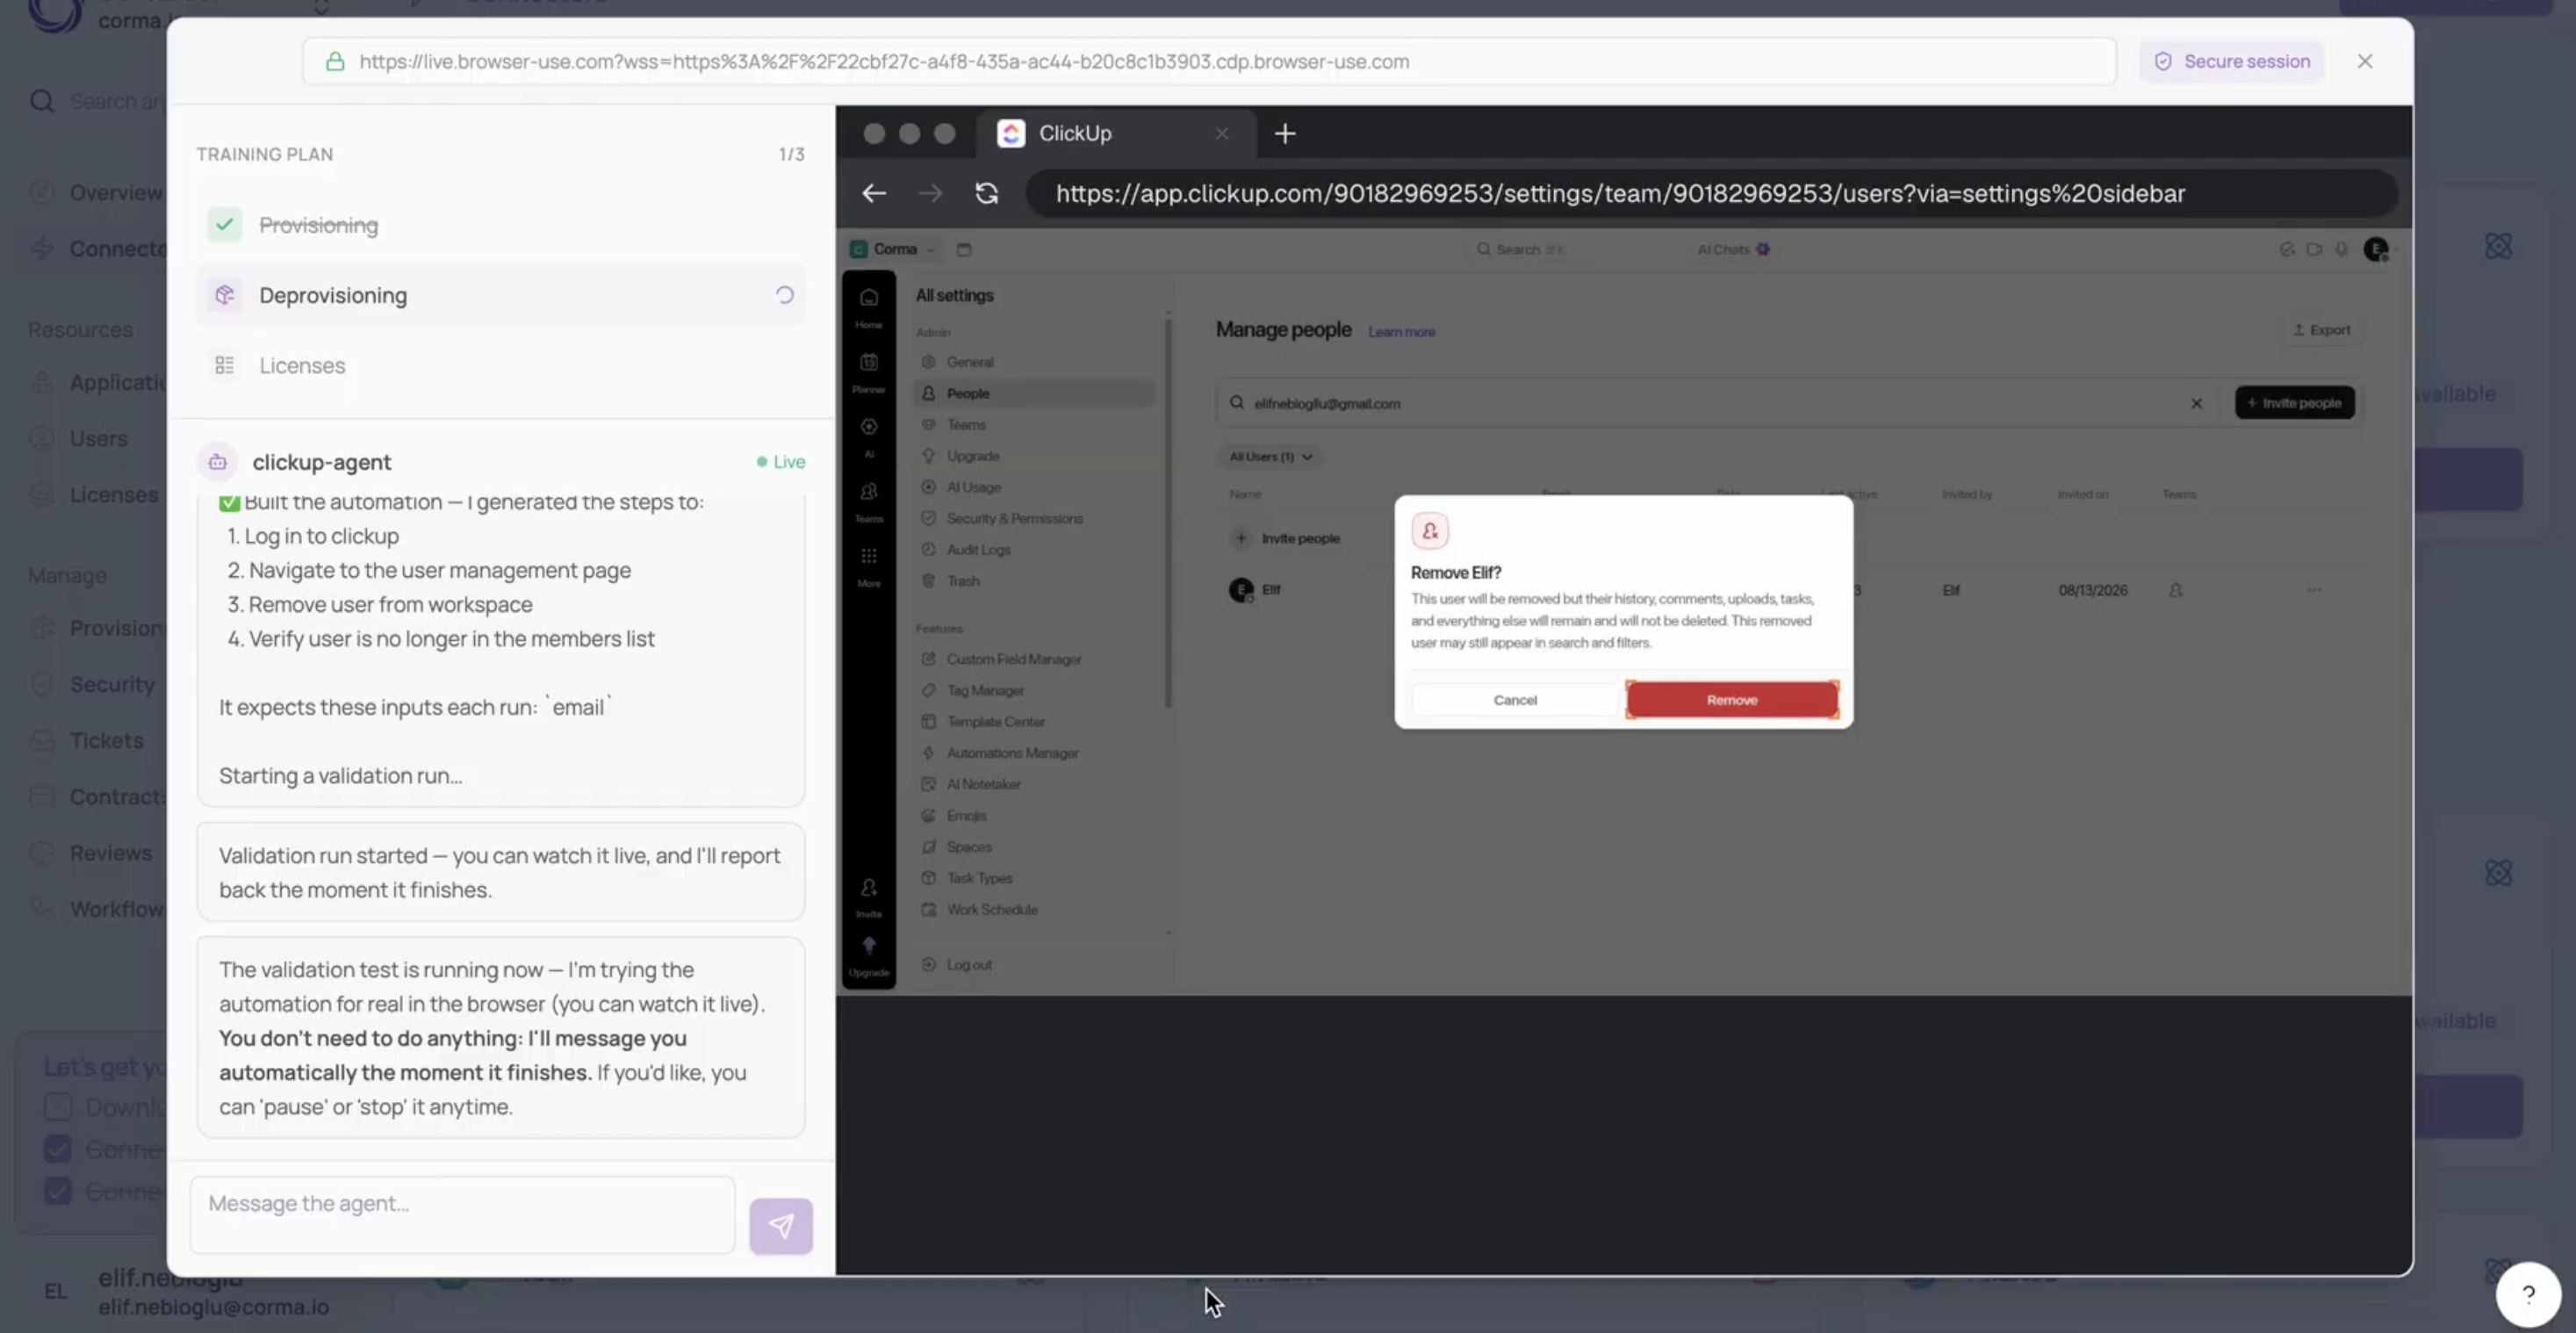The height and width of the screenshot is (1333, 2576).
Task: Open Tag Manager
Action: coord(1034,690)
